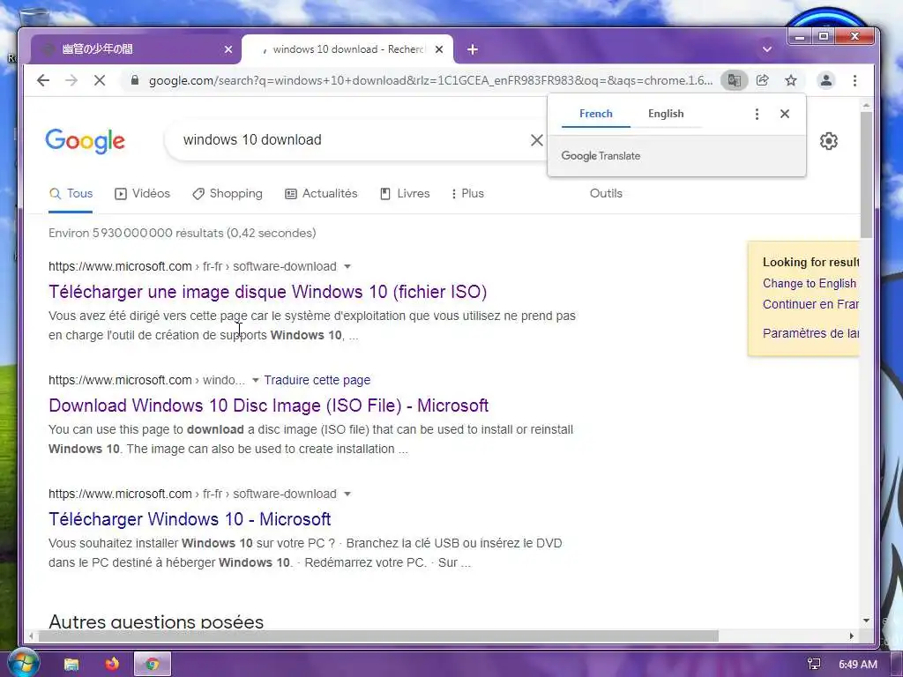Screen dimensions: 903x677
Task: Click the vertical scrollbar thumb
Action: point(866,175)
